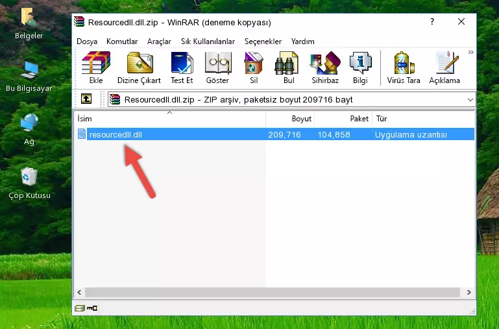Open the Yardım menu

pos(302,42)
